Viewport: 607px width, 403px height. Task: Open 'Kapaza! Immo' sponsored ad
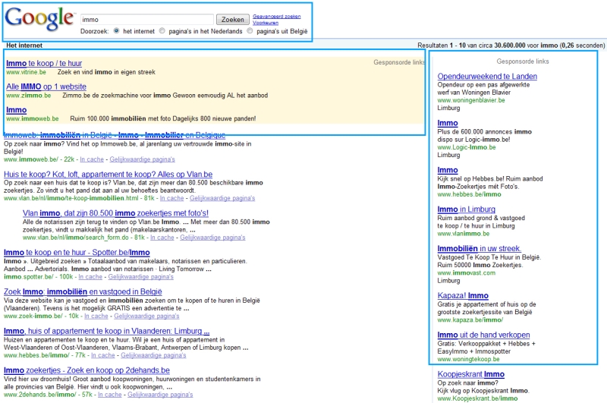point(463,296)
